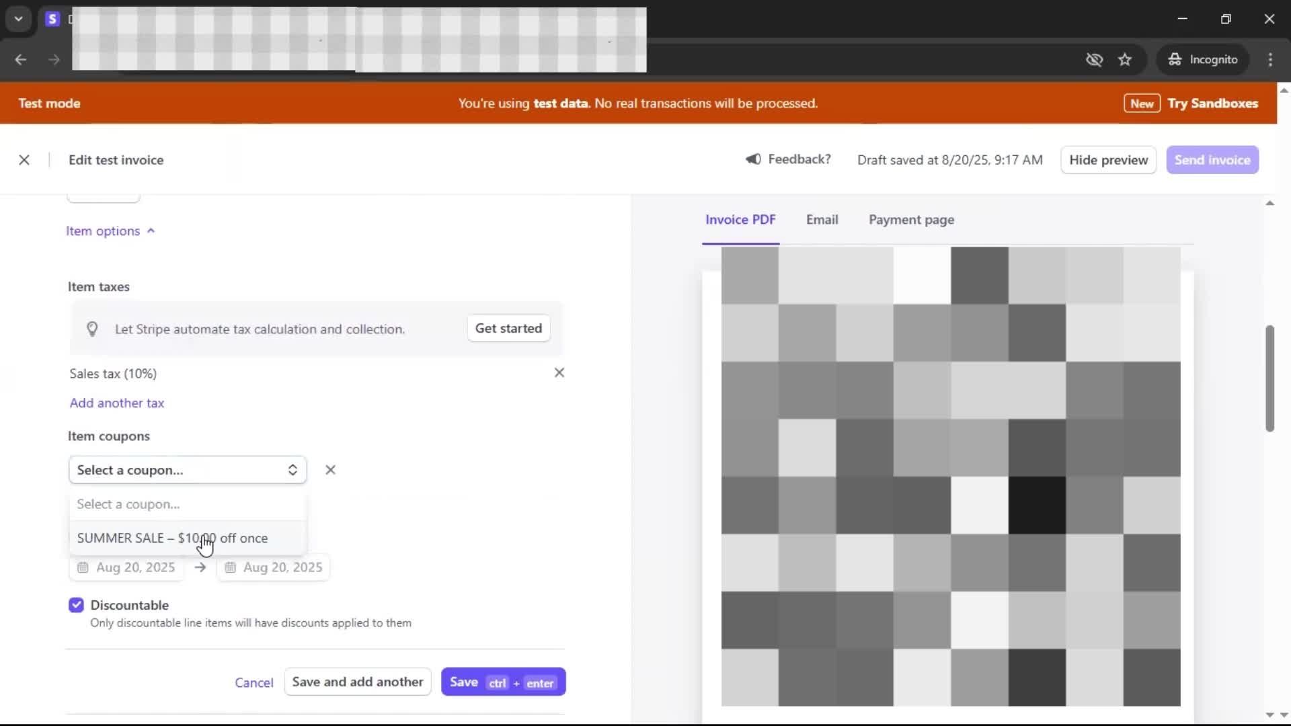Image resolution: width=1291 pixels, height=726 pixels.
Task: Click the lightbulb tax automation icon
Action: coord(92,329)
